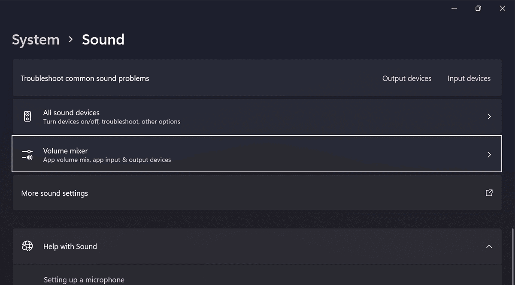Click the Troubleshoot common sound problems text
The image size is (515, 285).
[85, 78]
